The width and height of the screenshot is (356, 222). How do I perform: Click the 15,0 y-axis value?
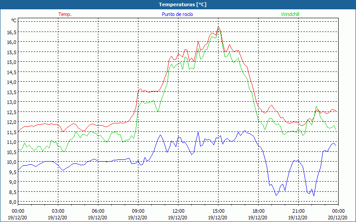[x=12, y=62]
